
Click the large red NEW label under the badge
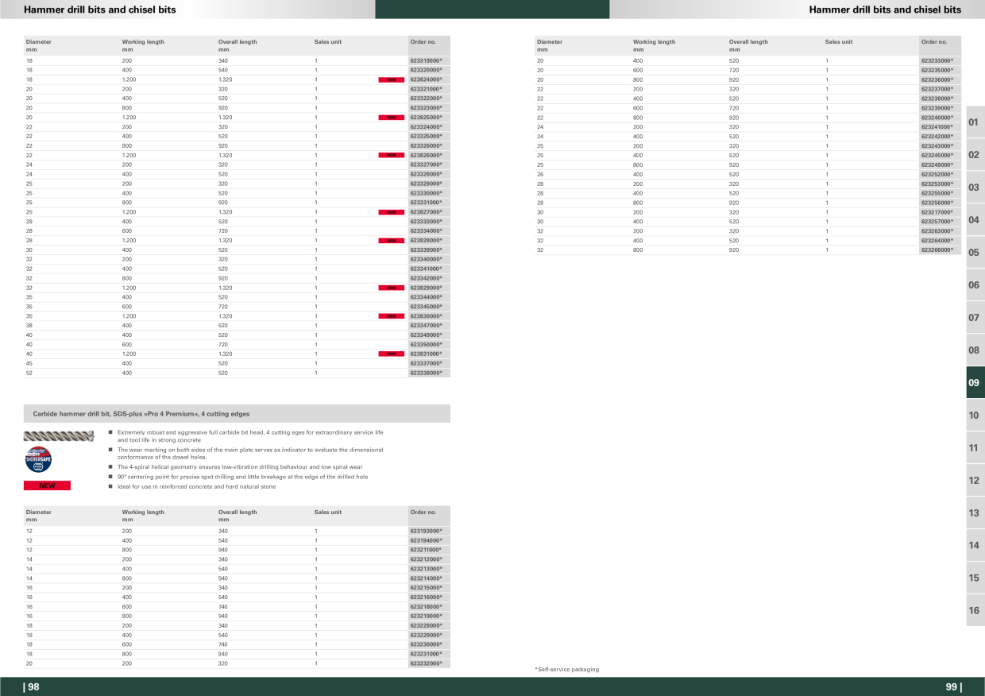coord(47,485)
